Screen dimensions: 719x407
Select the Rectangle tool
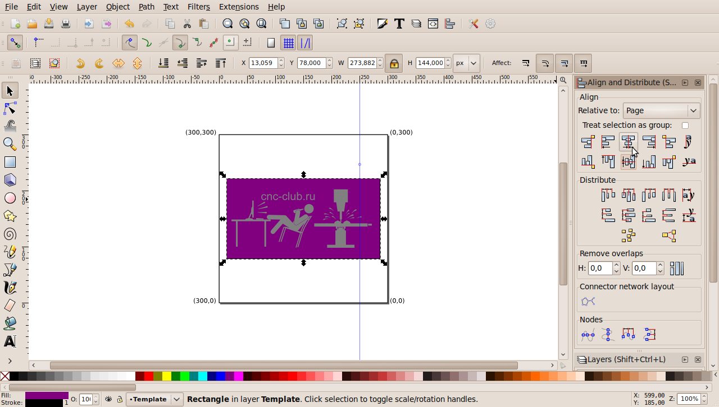[10, 162]
